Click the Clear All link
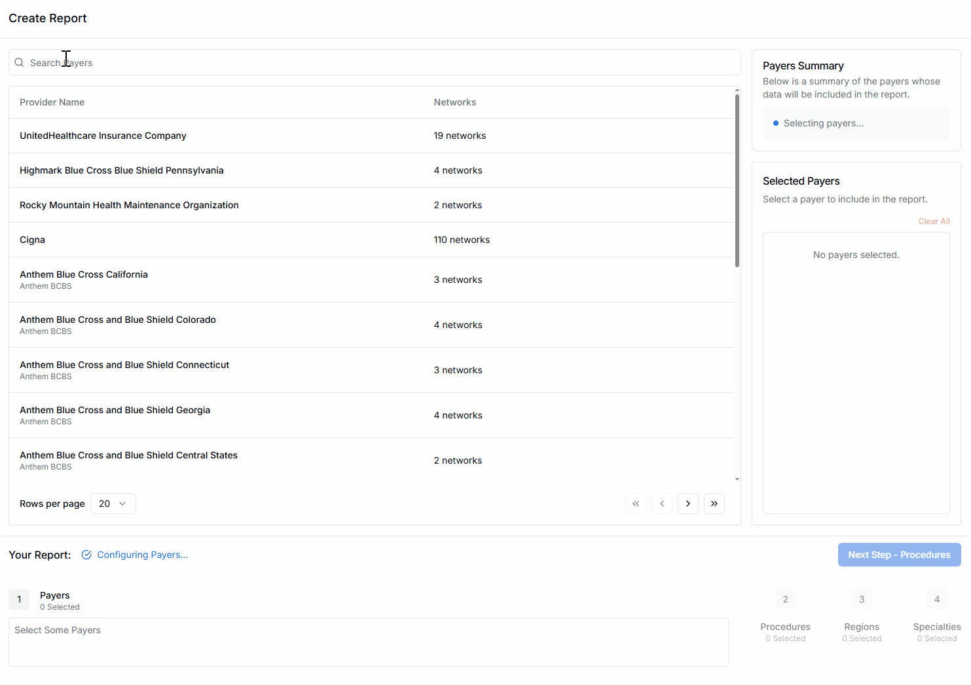Screen dimensions: 971x685 click(934, 221)
